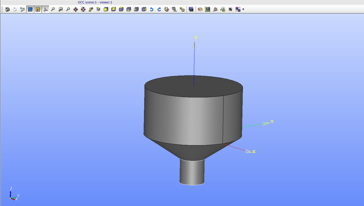This screenshot has height=206, width=364.
Task: Rotate the view counterclockwise
Action: [x=151, y=9]
